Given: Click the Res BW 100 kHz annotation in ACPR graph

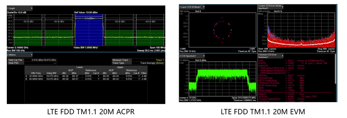Looking at the screenshot, I should click(x=15, y=50).
